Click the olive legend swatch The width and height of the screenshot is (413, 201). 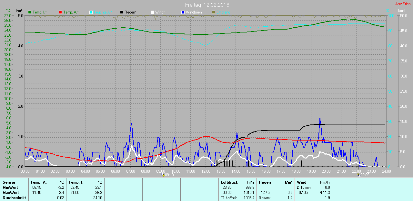[x=213, y=12]
